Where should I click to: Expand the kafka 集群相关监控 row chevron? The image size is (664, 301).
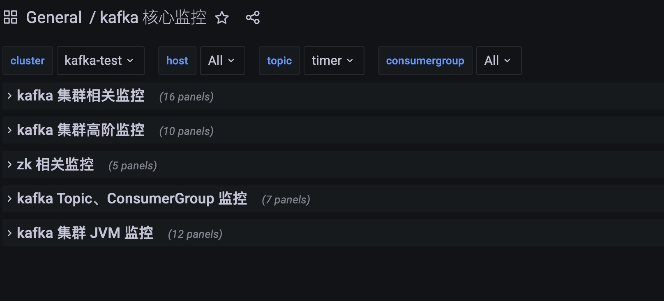[x=9, y=96]
